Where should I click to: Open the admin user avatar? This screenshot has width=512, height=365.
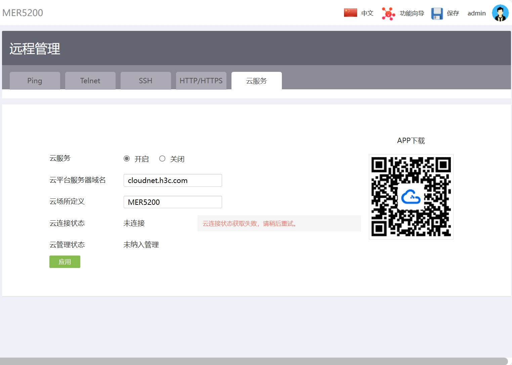(500, 13)
